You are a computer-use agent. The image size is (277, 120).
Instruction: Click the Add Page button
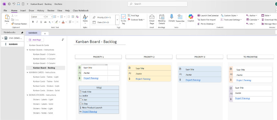[x=35, y=40]
